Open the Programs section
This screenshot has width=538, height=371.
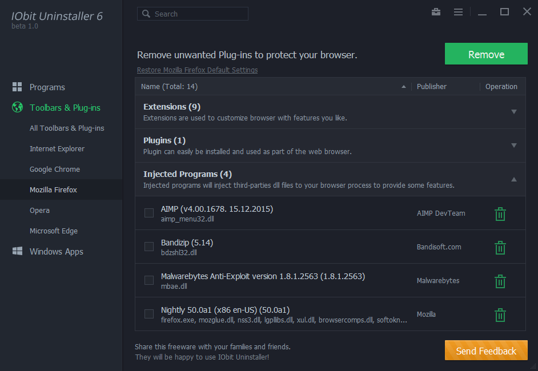(x=47, y=87)
